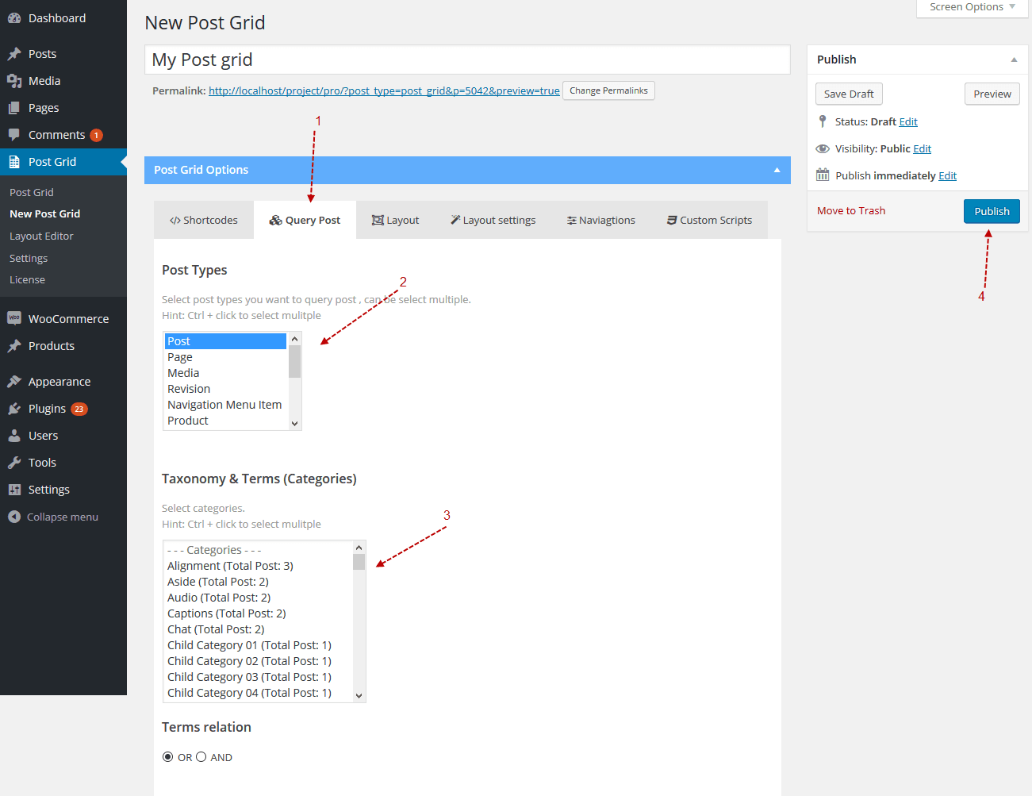Edit the Draft status link
This screenshot has height=796, width=1032.
click(908, 122)
